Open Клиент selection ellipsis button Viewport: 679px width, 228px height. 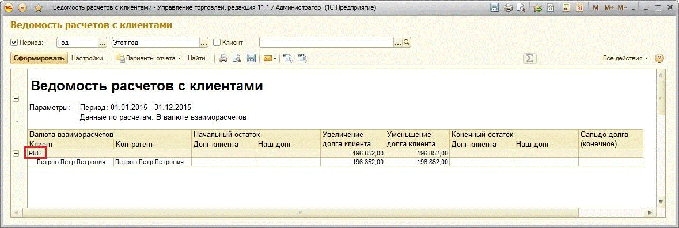click(397, 43)
